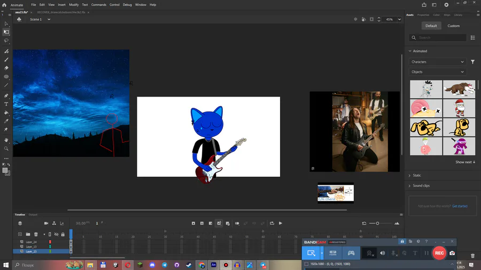Click the timeline camera icon
481x270 pixels.
46,223
